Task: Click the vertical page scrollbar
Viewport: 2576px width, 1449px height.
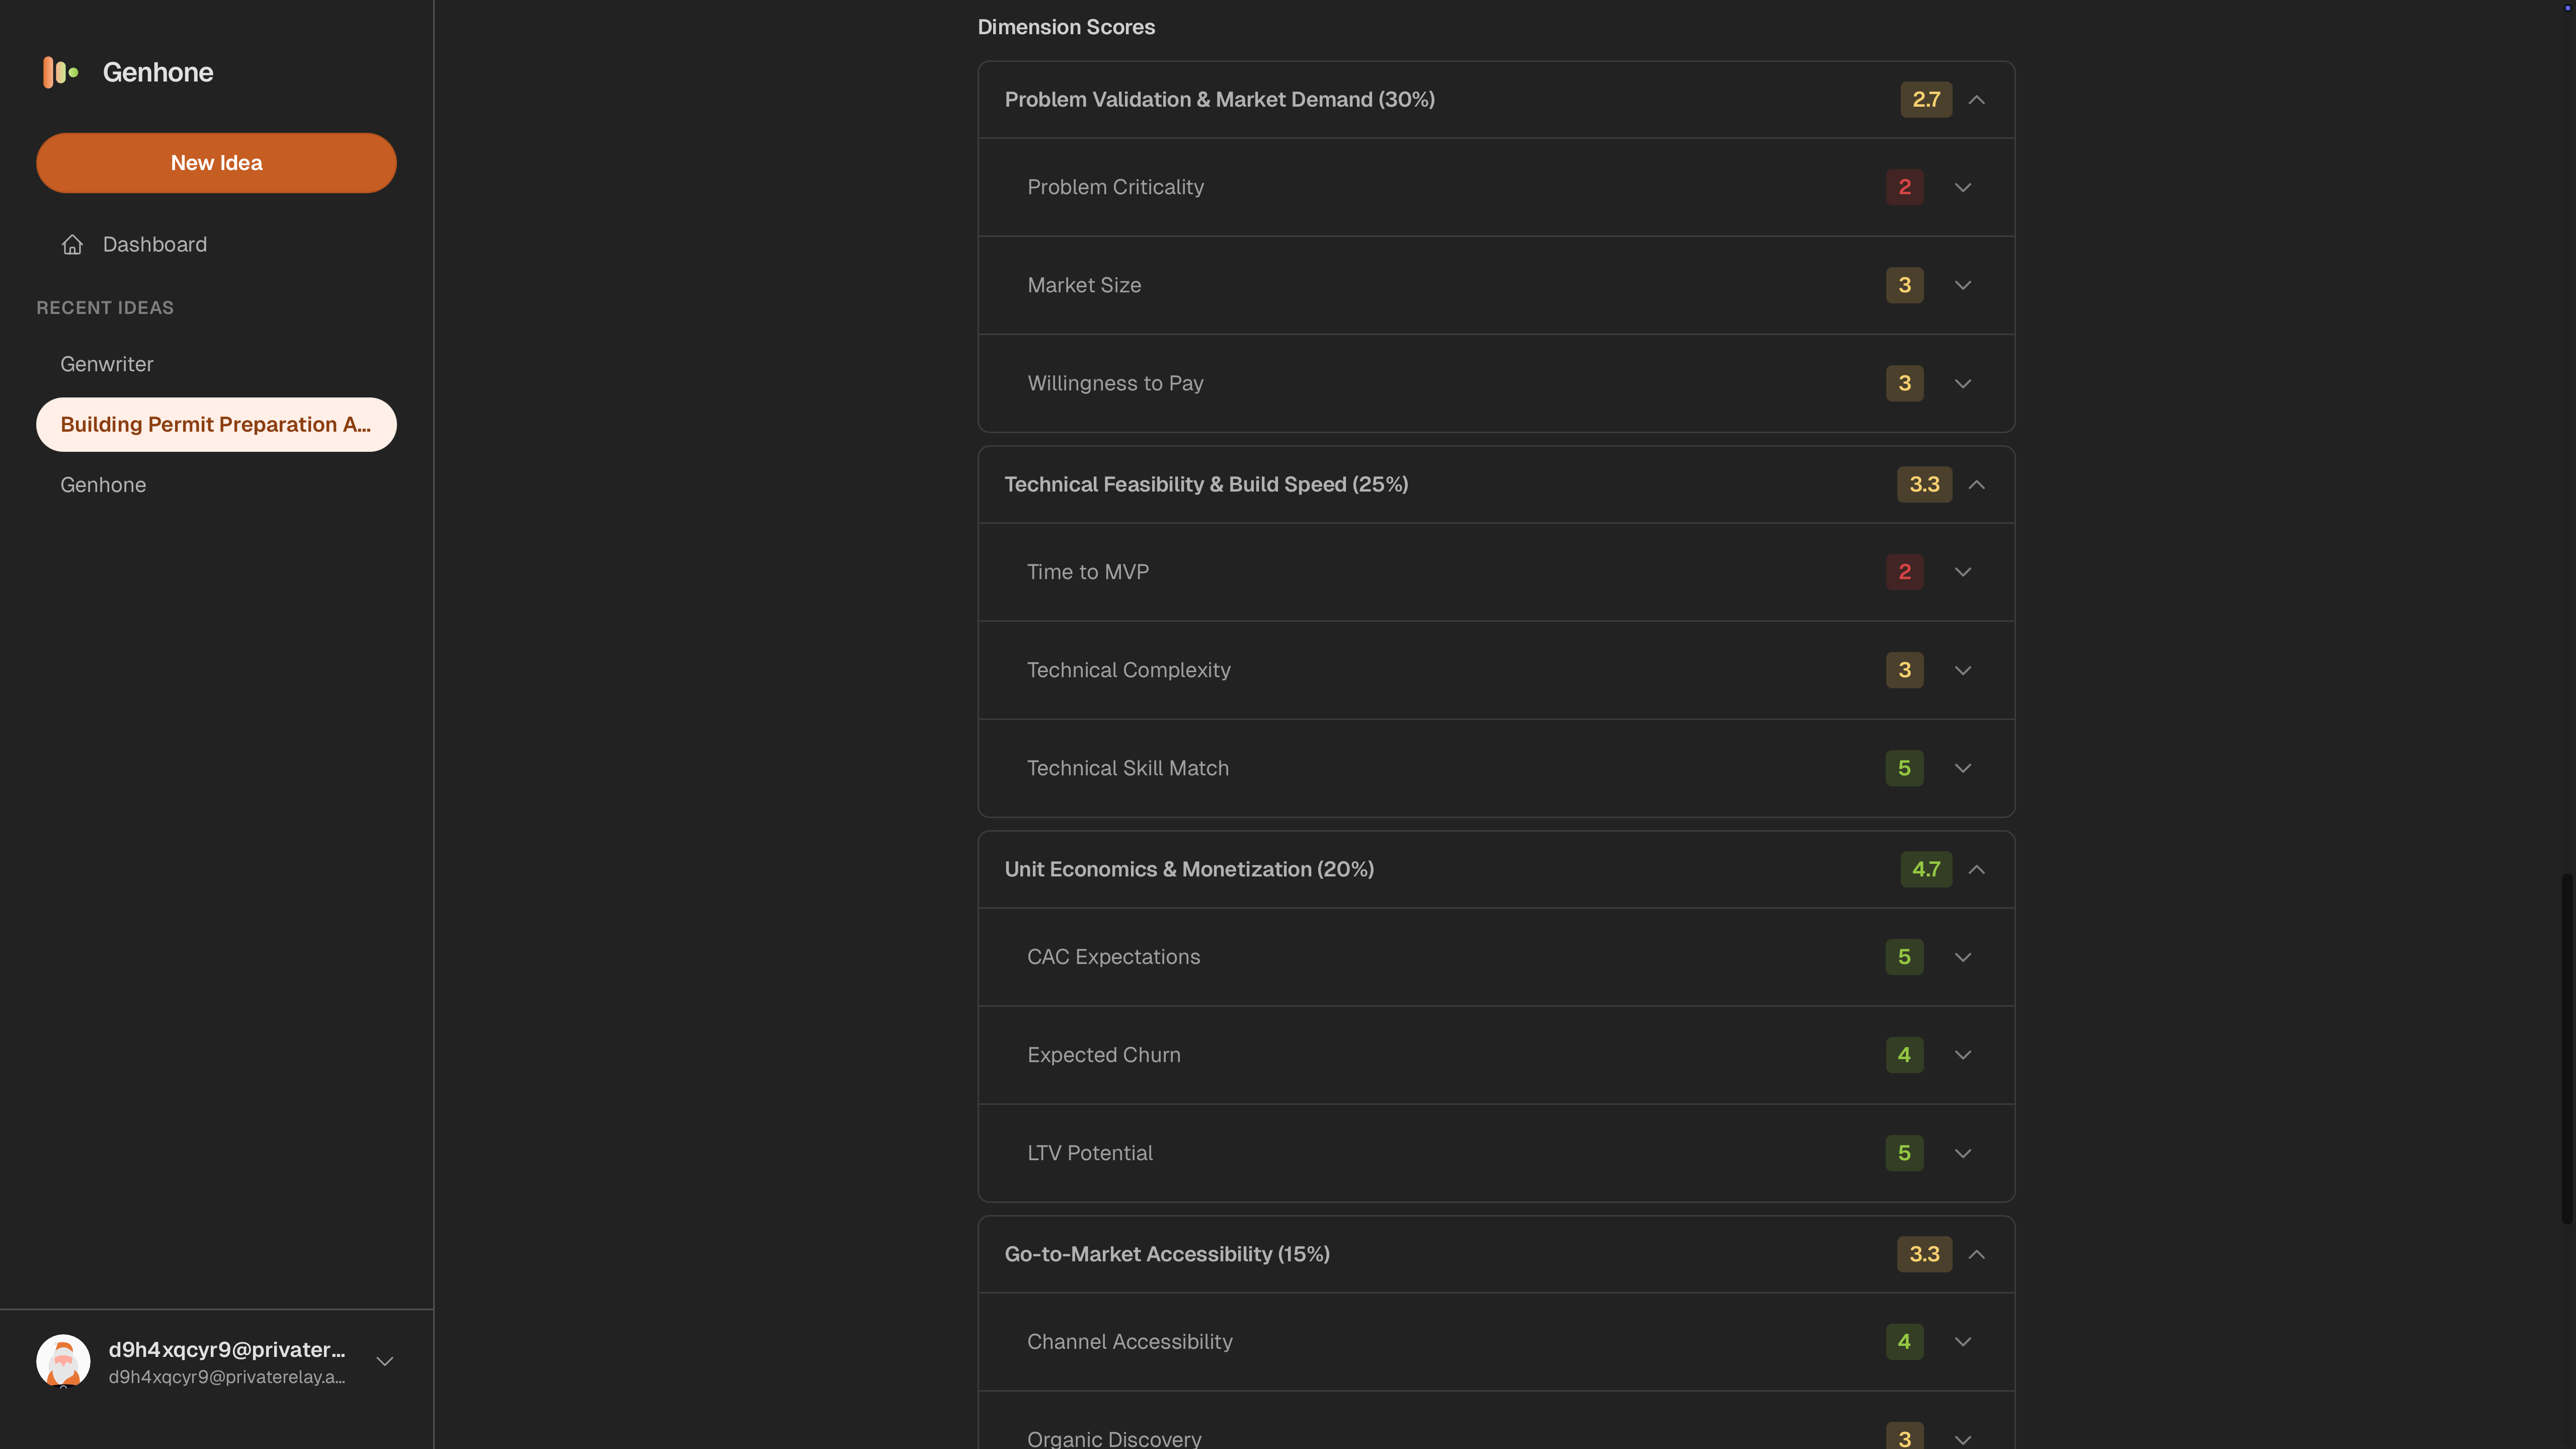Action: (x=2567, y=1048)
